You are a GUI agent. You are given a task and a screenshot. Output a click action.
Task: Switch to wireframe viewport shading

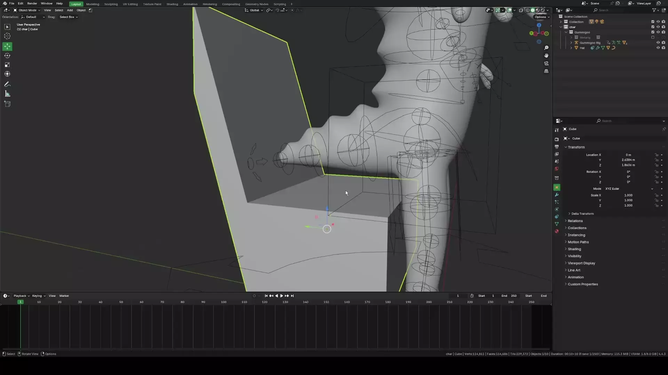pos(528,10)
